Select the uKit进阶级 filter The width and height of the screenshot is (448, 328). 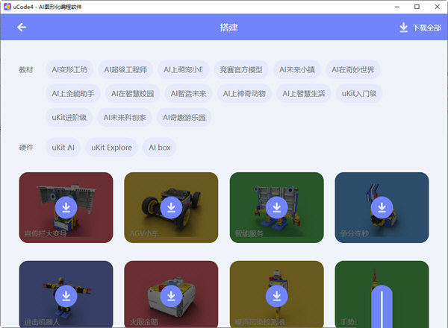click(x=69, y=118)
